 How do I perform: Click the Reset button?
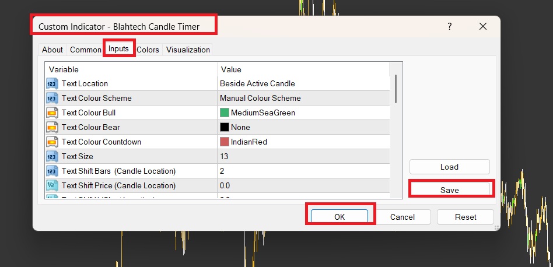tap(465, 217)
